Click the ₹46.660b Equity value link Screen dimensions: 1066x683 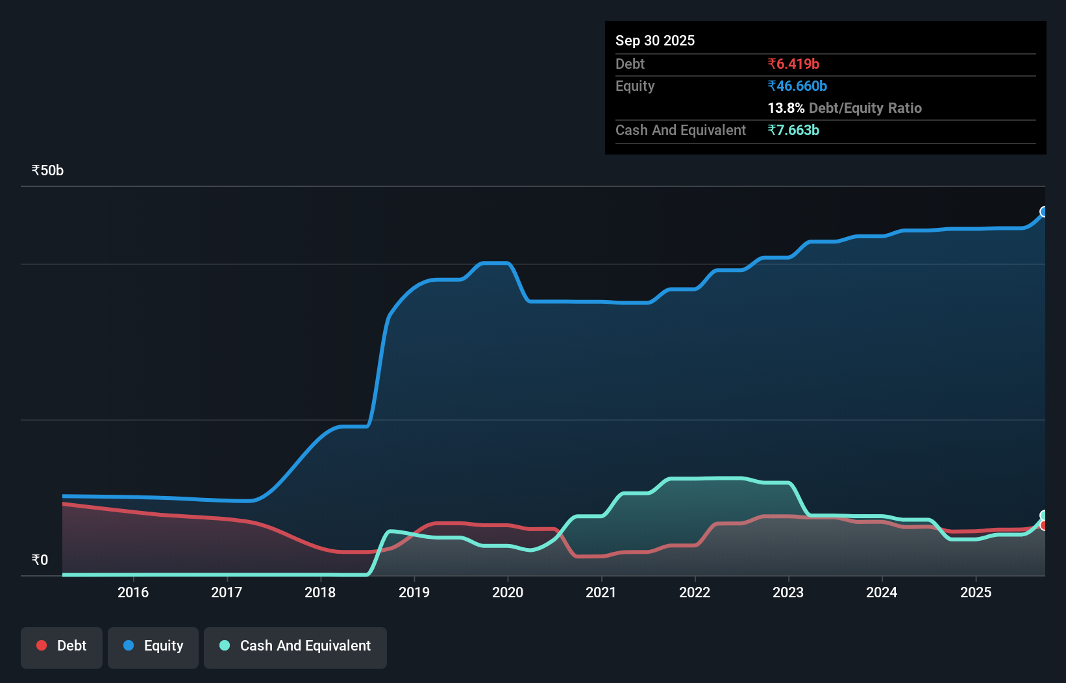point(797,85)
